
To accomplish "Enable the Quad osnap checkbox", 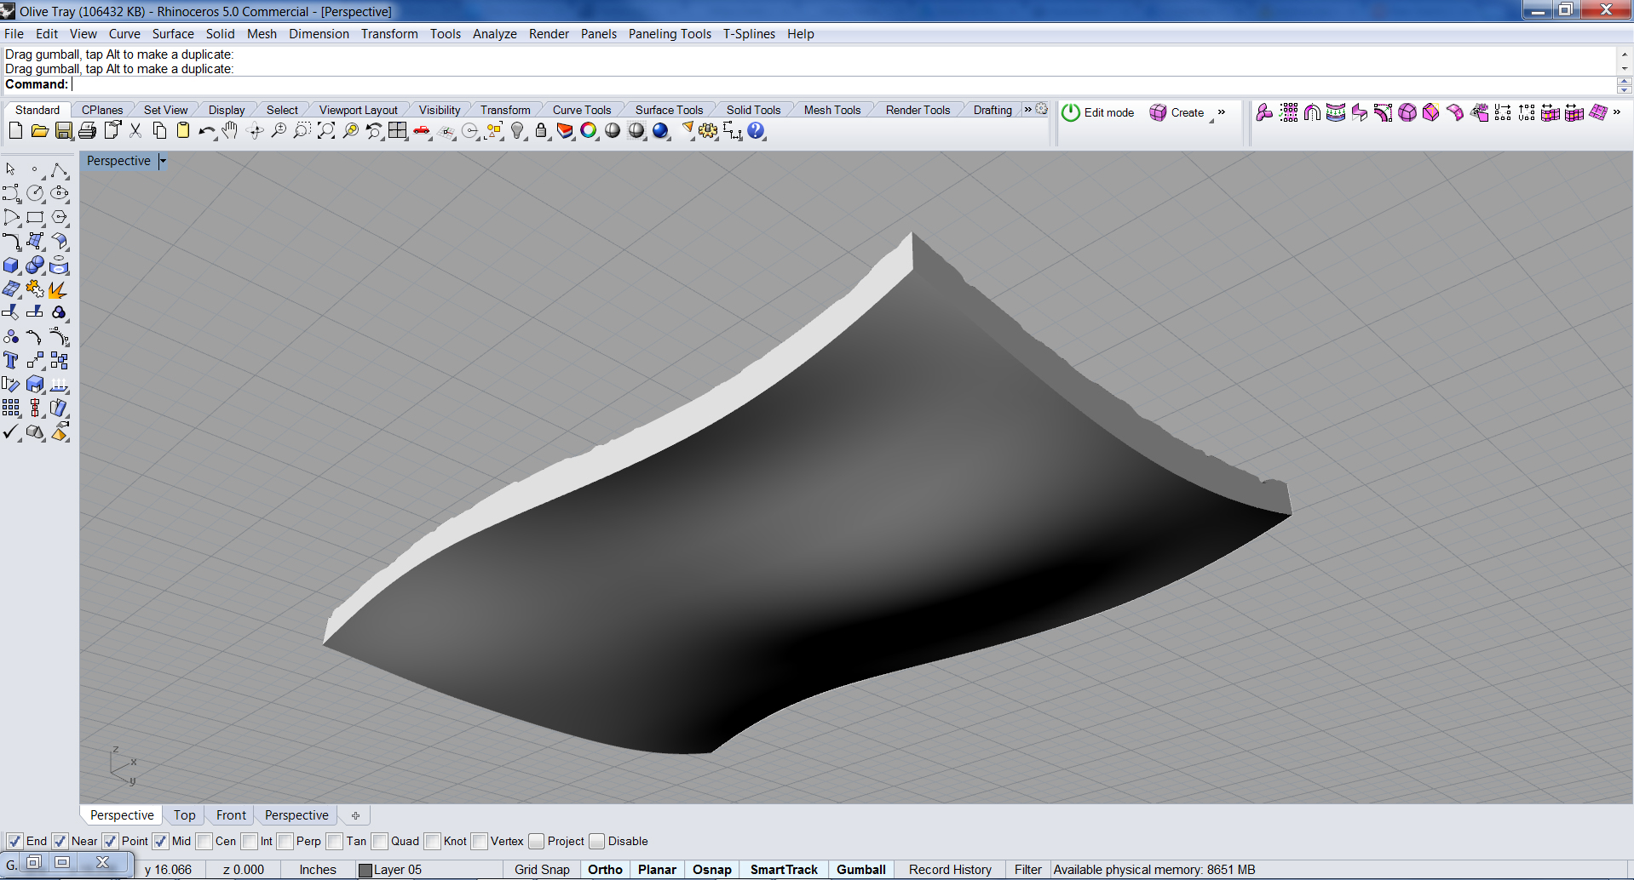I will pyautogui.click(x=379, y=841).
